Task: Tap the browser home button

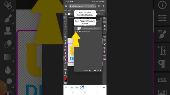Action: 66,6
